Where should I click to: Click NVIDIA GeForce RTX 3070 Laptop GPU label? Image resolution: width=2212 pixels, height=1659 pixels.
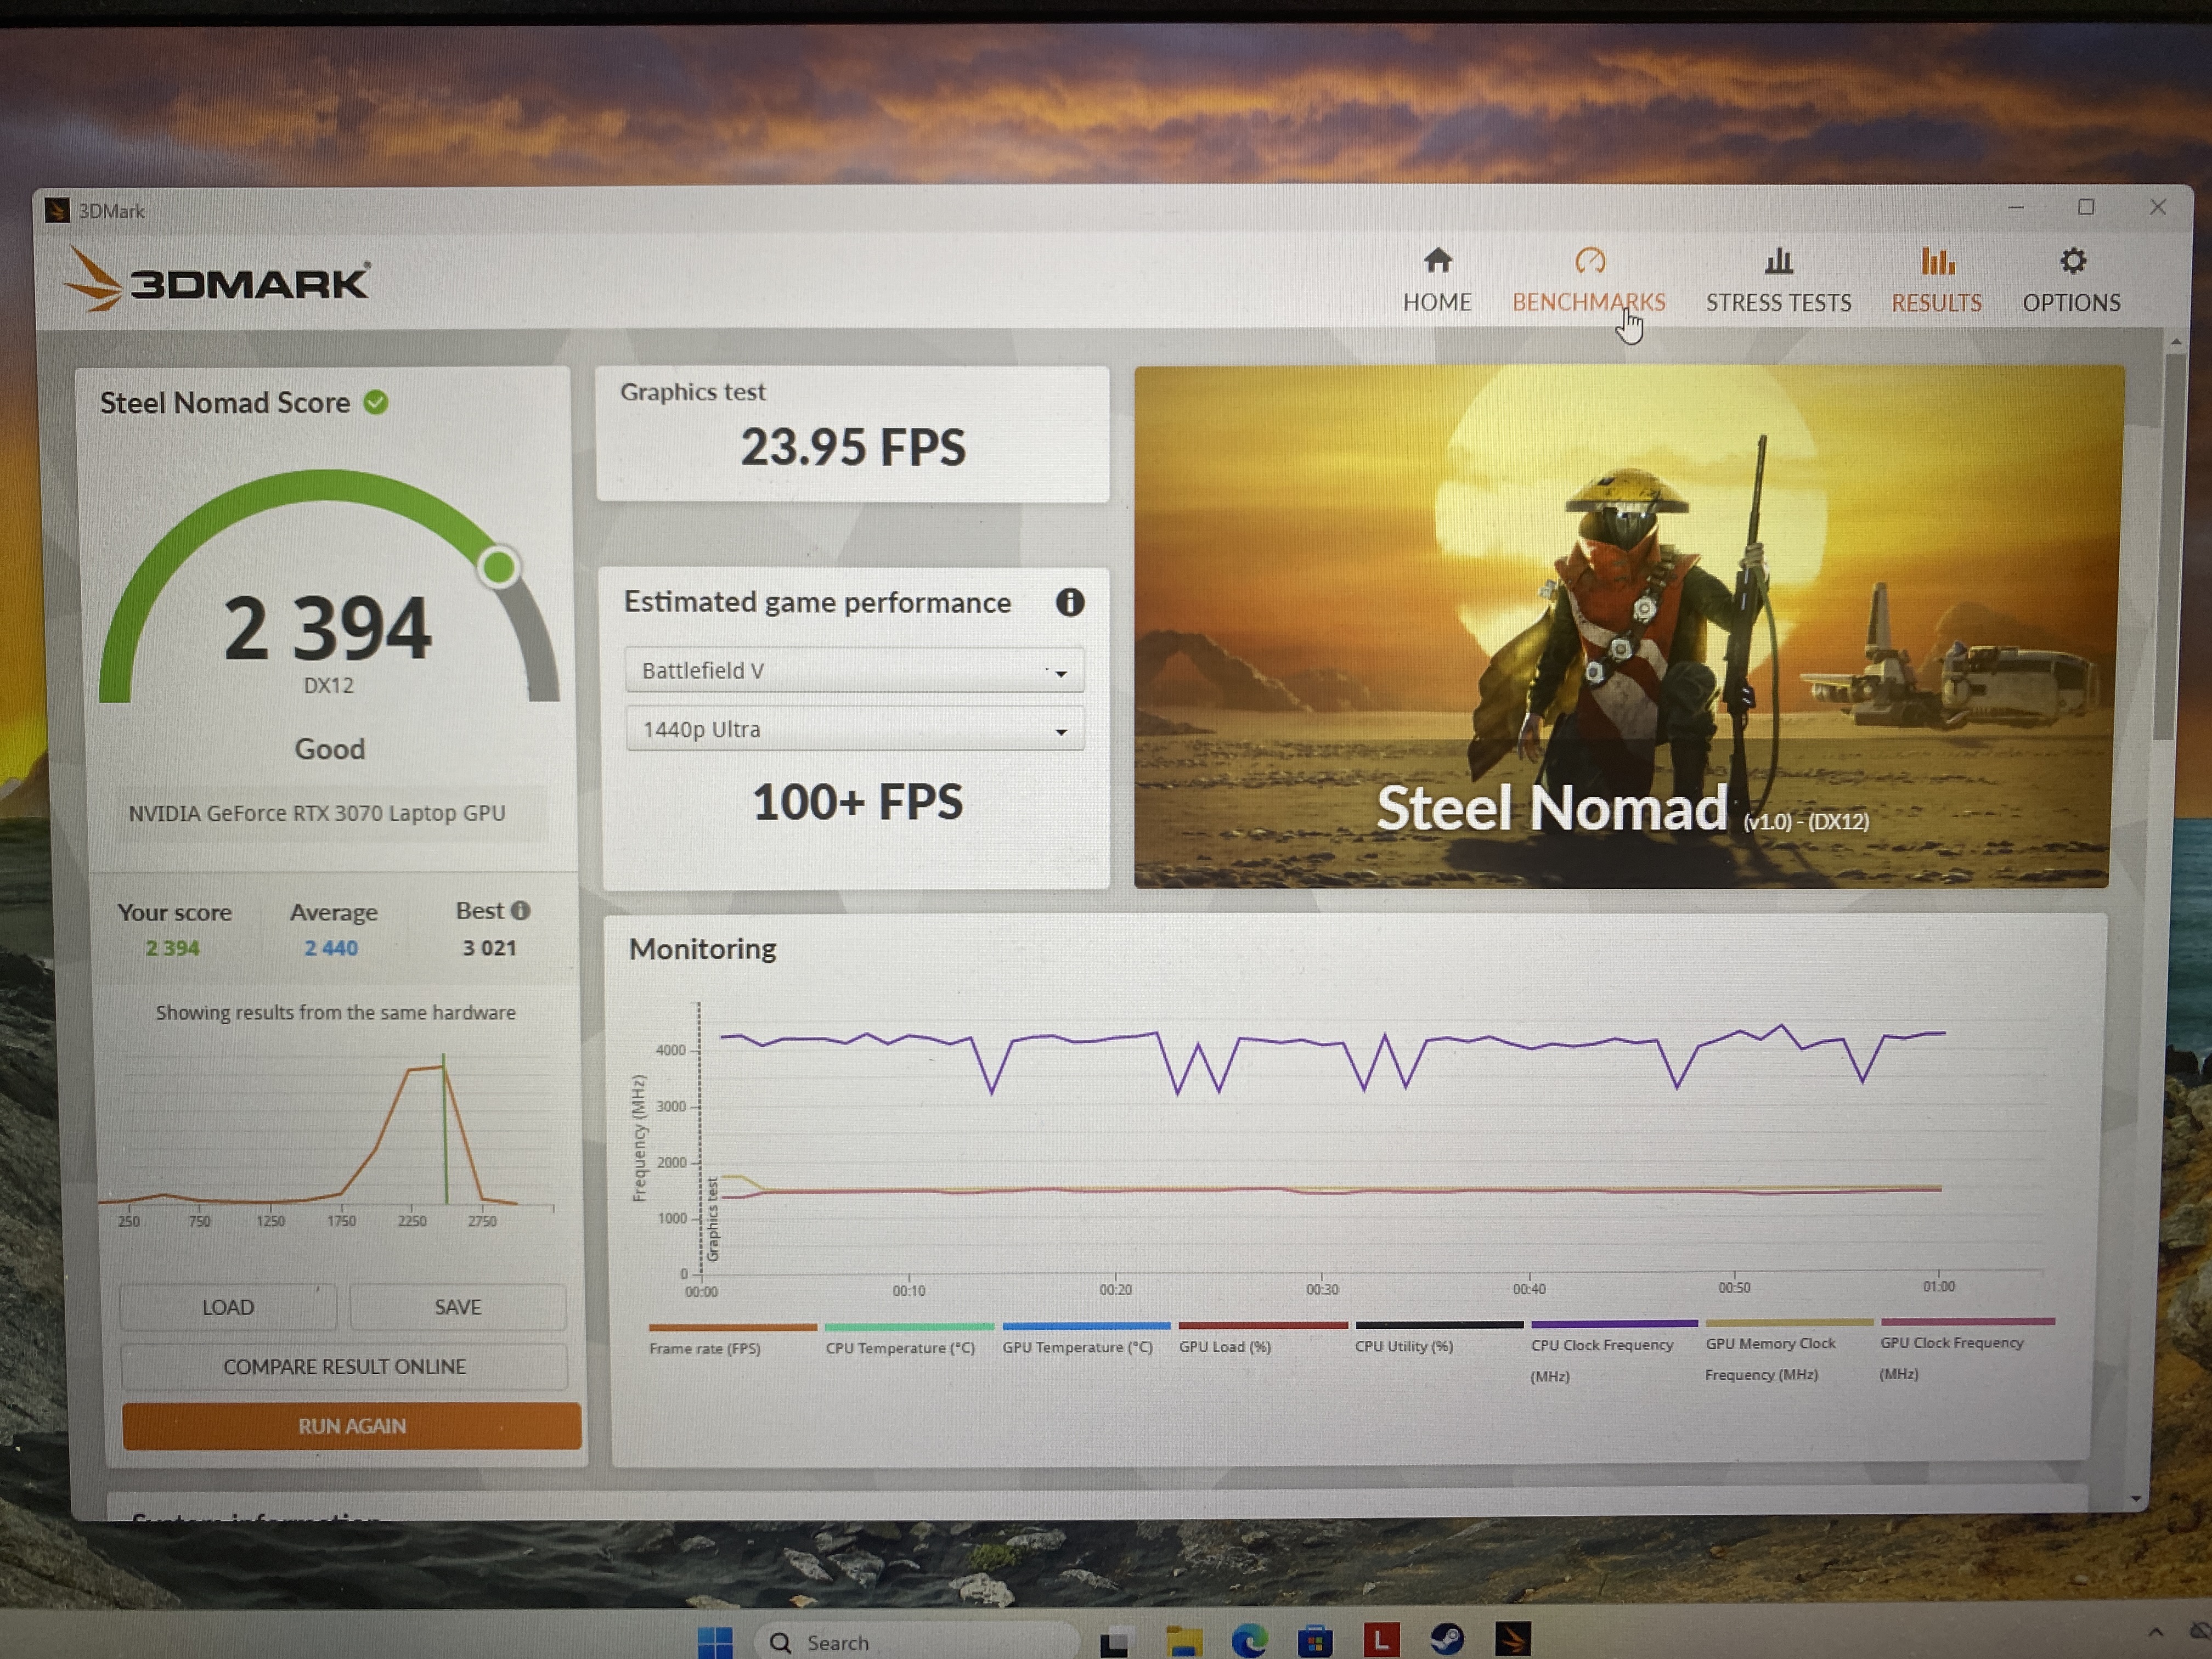click(317, 813)
